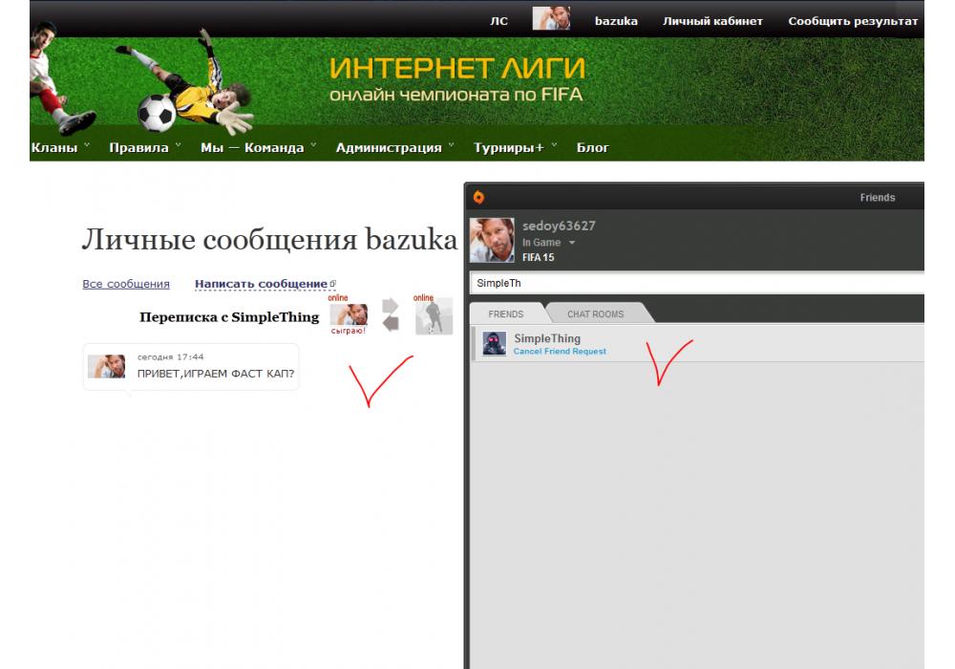The image size is (955, 669).
Task: Expand the Кланы menu
Action: point(59,147)
